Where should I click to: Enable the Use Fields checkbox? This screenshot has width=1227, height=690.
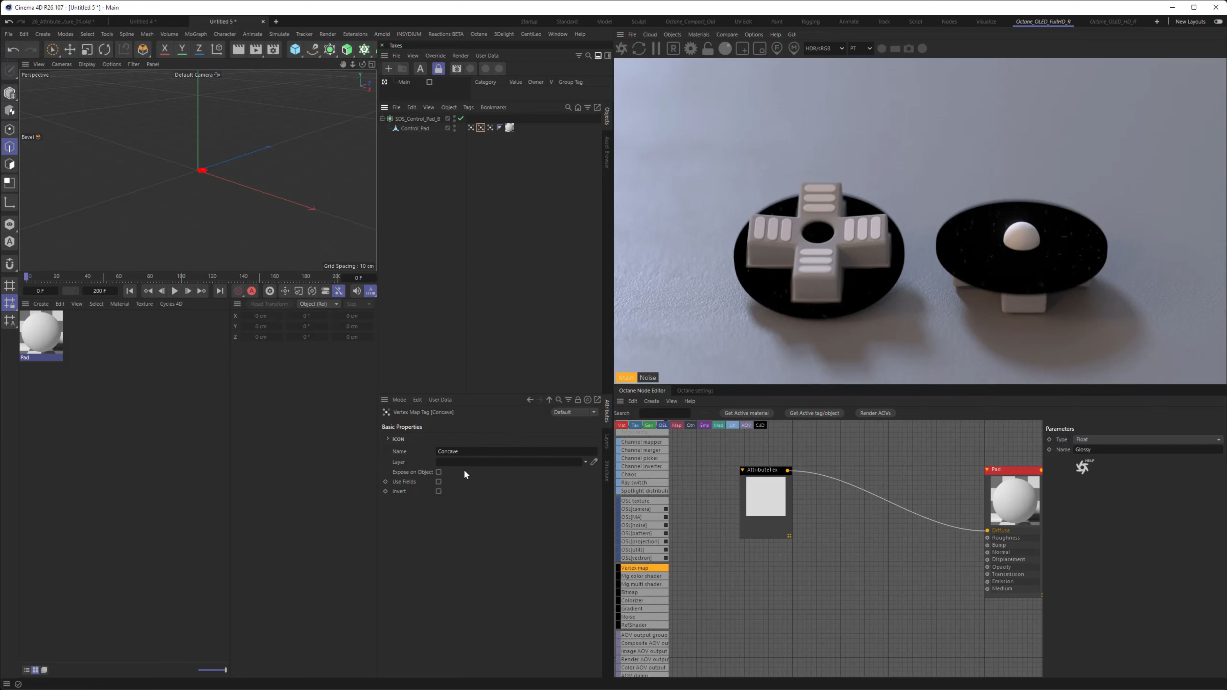coord(439,481)
